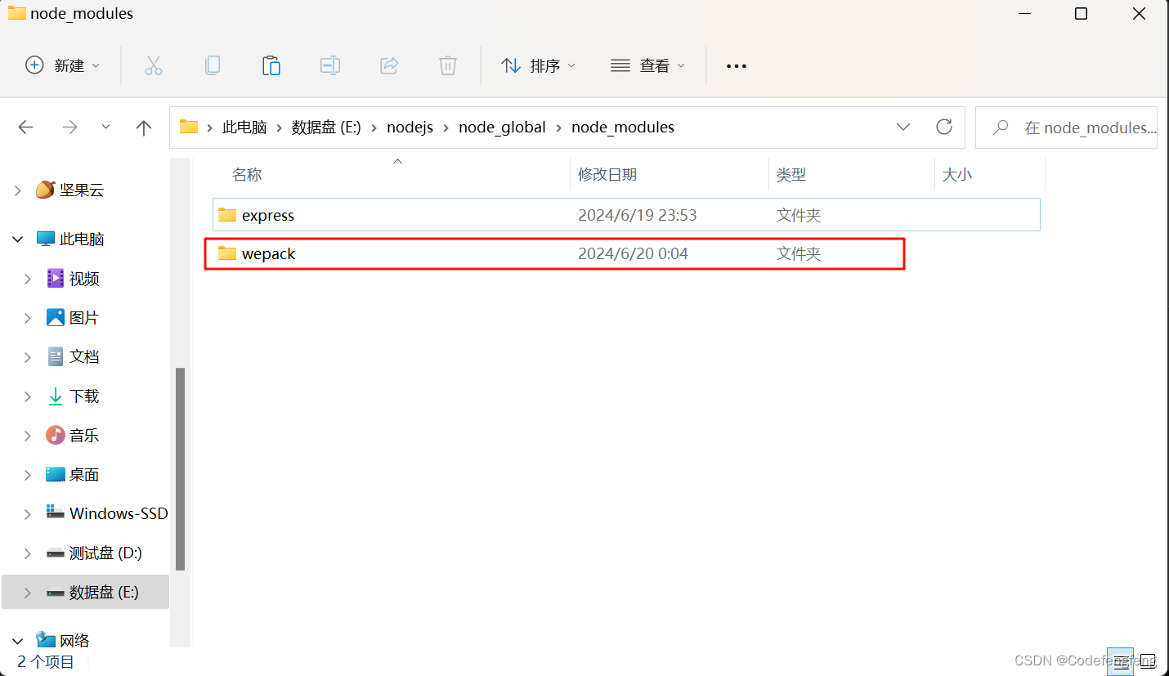Click node_global in the breadcrumb
Image resolution: width=1169 pixels, height=676 pixels.
click(502, 128)
